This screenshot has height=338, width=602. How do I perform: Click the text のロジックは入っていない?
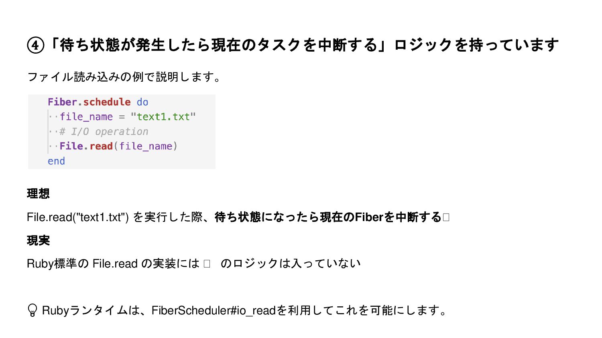[x=291, y=264]
